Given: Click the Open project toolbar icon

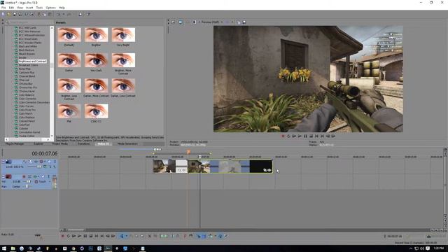Looking at the screenshot, I should click(x=8, y=14).
